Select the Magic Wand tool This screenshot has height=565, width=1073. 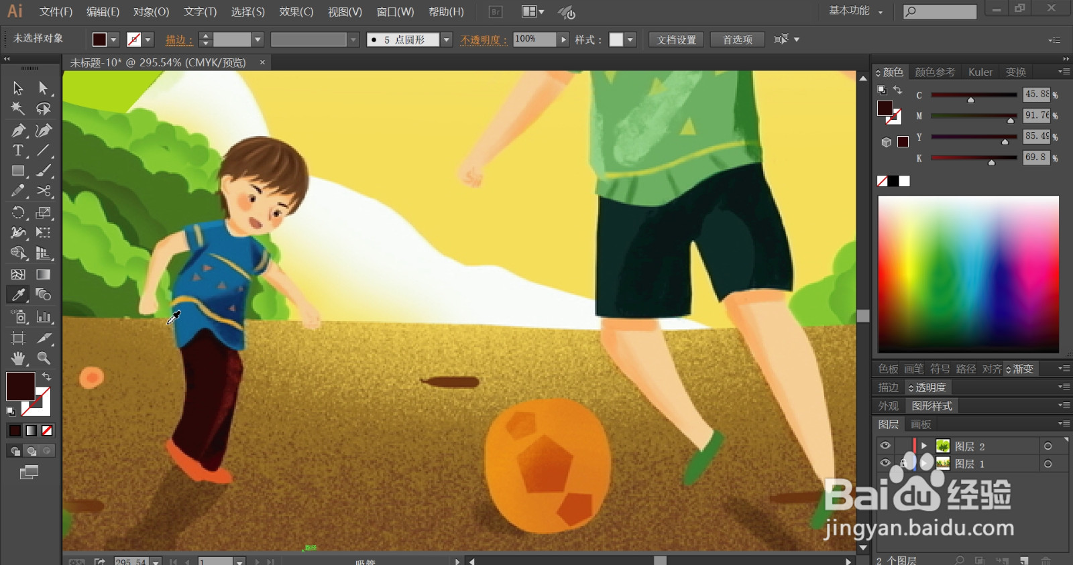[x=18, y=109]
